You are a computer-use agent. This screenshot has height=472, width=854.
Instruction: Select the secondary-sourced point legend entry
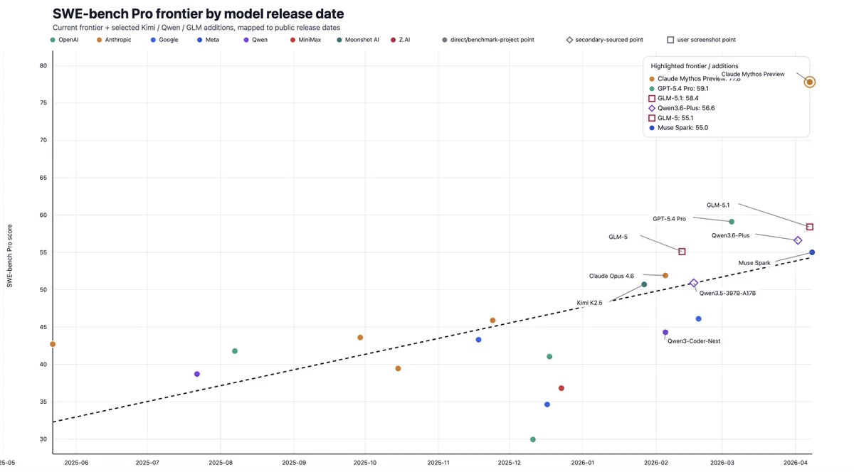[605, 40]
